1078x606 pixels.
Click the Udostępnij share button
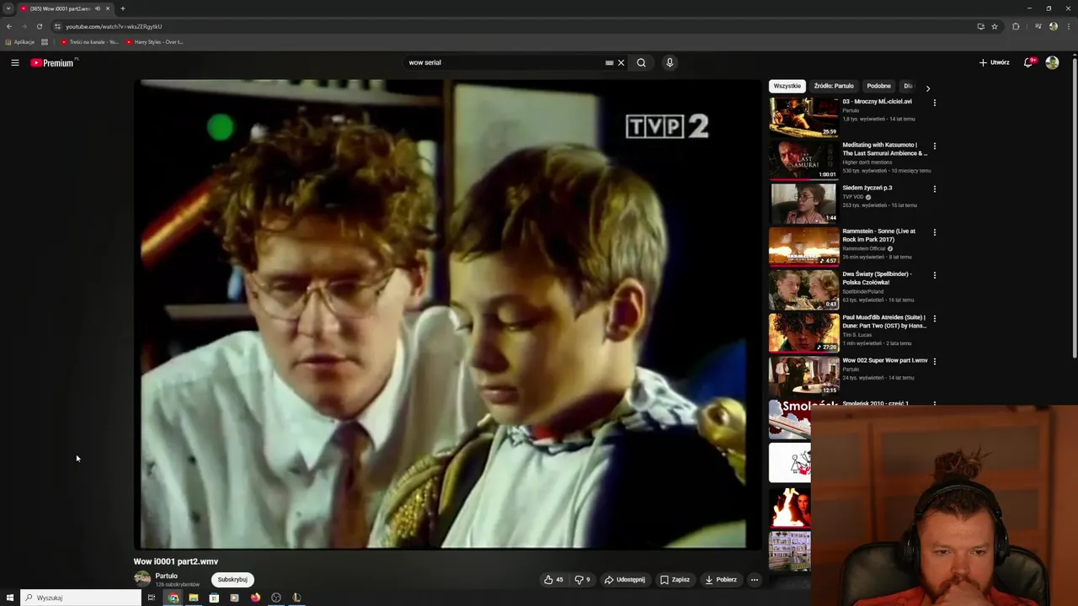pyautogui.click(x=625, y=579)
